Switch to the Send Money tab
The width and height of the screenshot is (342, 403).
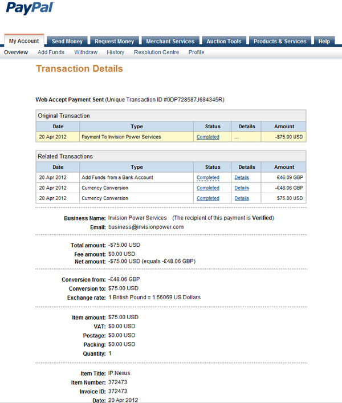(x=67, y=41)
